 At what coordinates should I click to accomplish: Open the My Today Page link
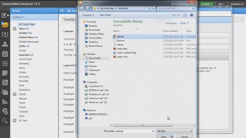click(x=27, y=24)
